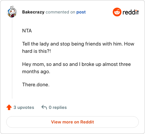Click the "There.done." closing text
Screen dimensions: 145x134
tap(36, 84)
